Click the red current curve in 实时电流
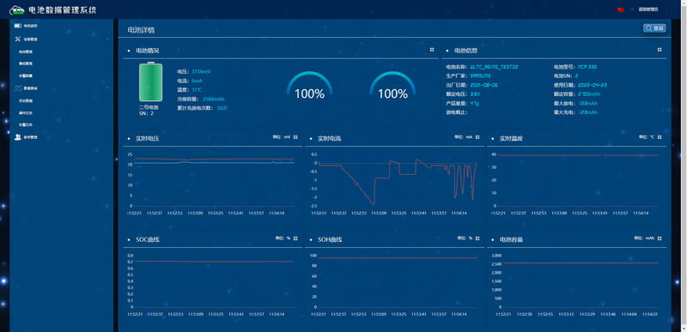The image size is (687, 332). 398,183
